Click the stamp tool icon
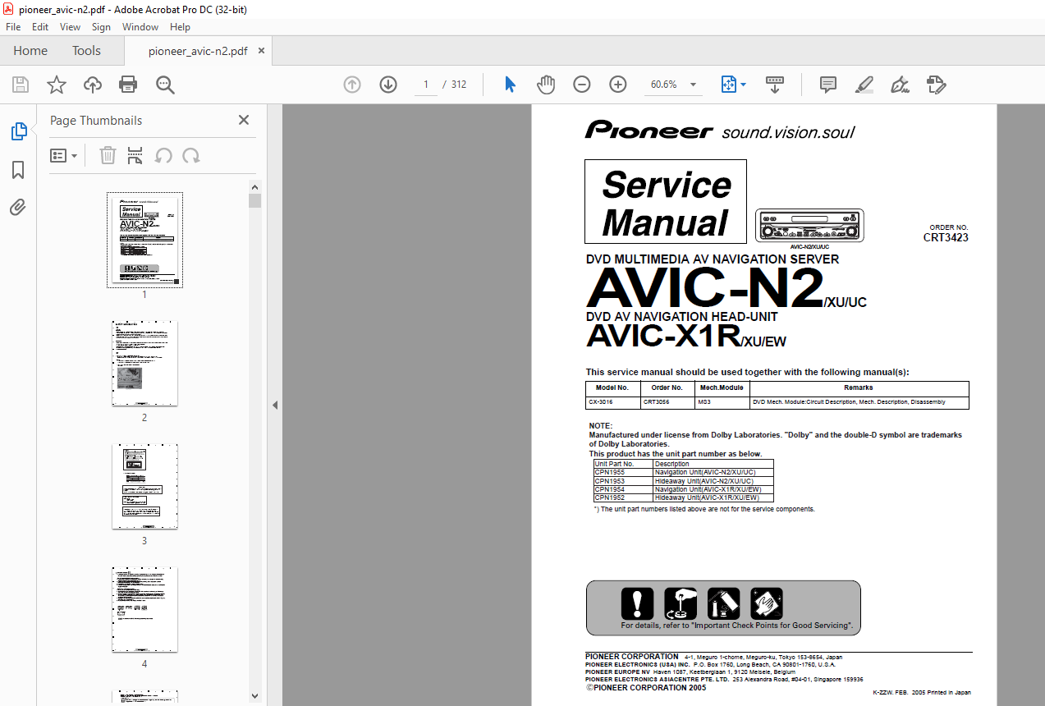1045x706 pixels. click(936, 85)
